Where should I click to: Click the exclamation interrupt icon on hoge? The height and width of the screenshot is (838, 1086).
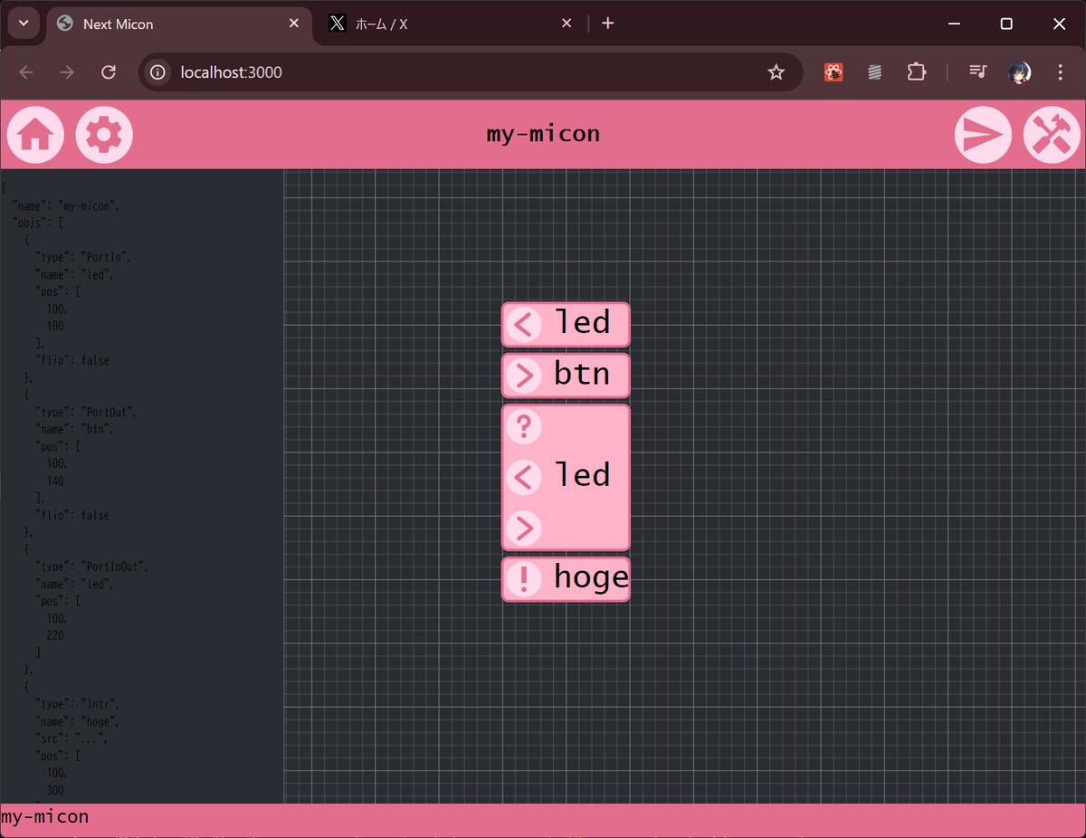(523, 579)
